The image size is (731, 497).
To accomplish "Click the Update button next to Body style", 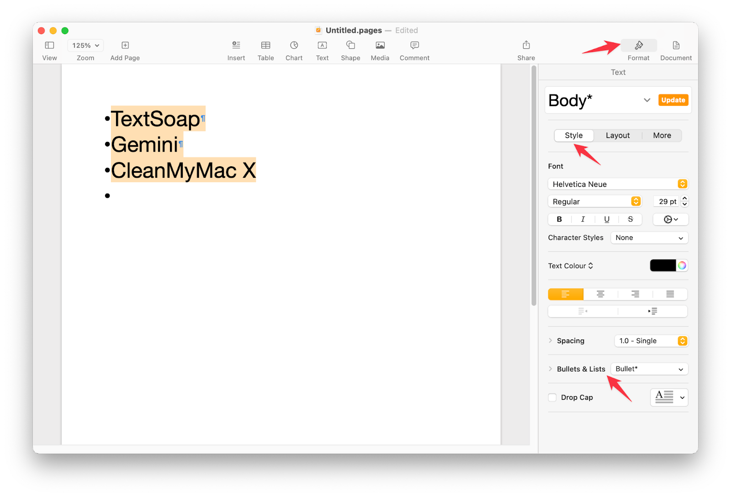I will click(x=673, y=100).
